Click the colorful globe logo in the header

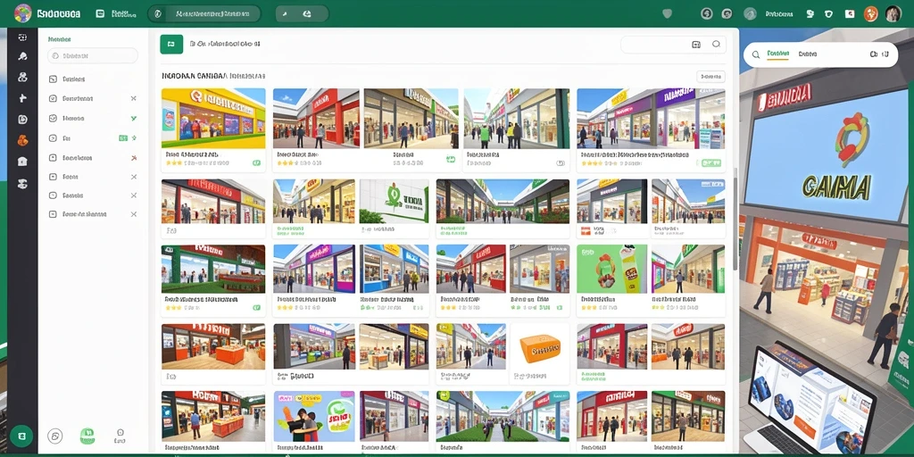[x=22, y=12]
